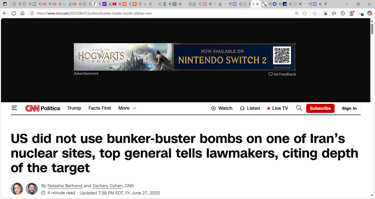Click the Sign in button

point(349,108)
